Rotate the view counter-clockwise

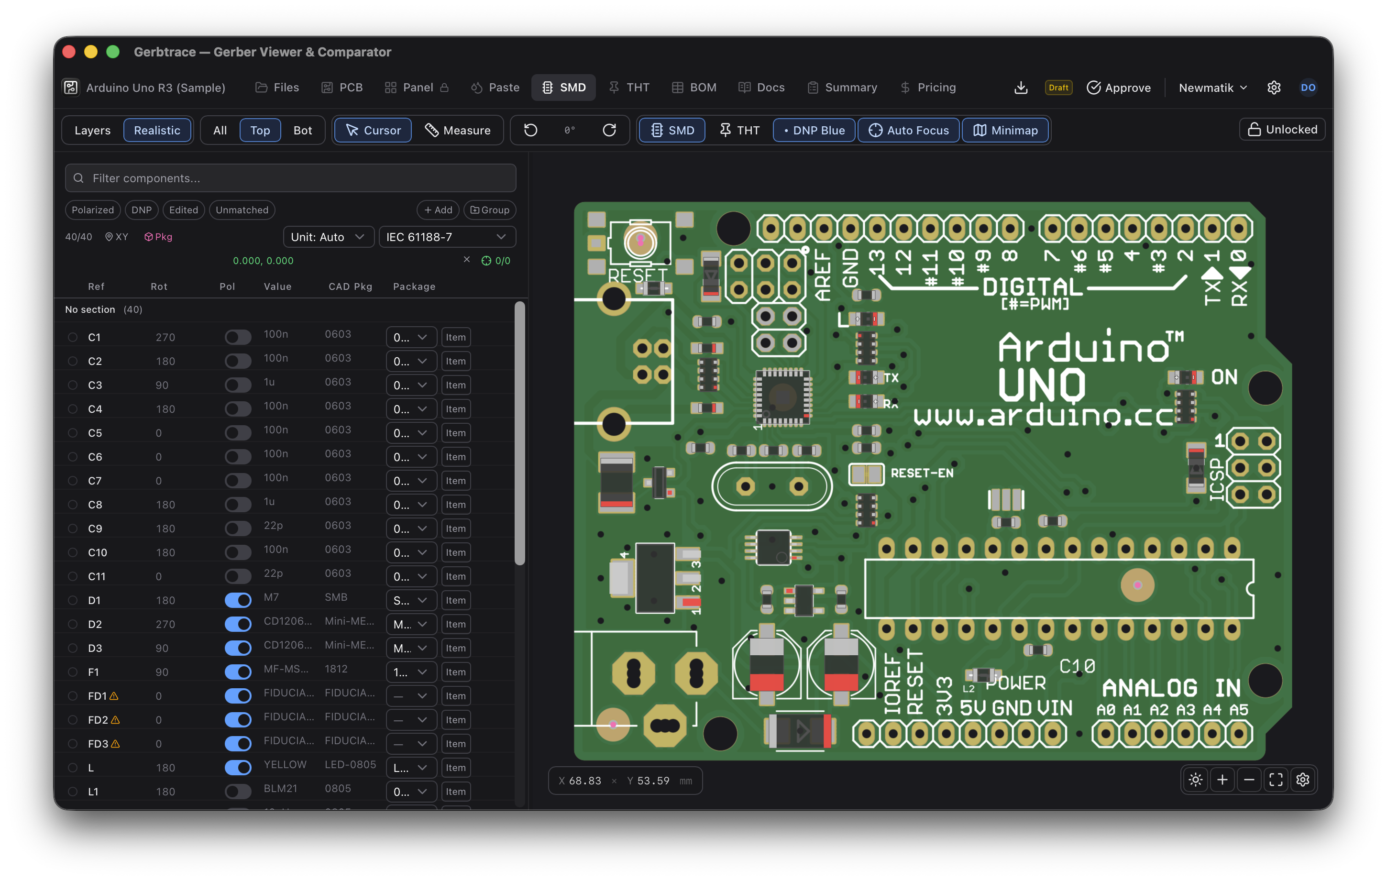(x=530, y=130)
